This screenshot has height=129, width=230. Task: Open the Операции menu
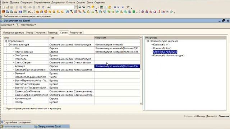tap(26, 3)
